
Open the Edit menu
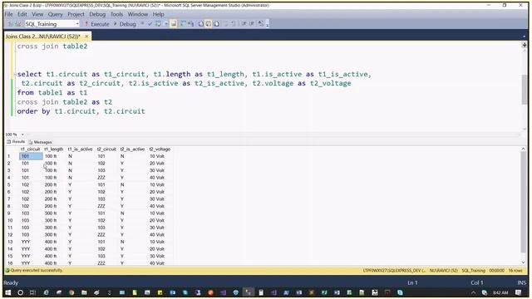click(x=22, y=14)
